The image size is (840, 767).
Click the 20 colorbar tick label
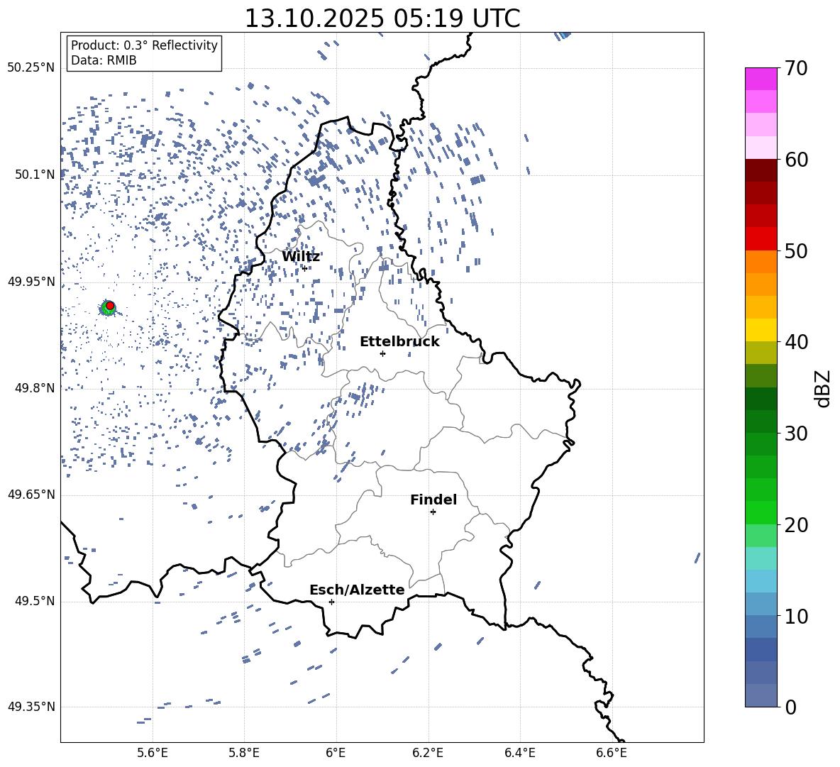(796, 525)
